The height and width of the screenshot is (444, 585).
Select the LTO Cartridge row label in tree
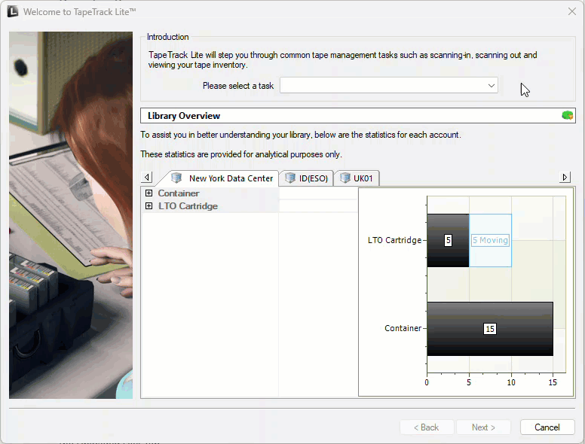(188, 206)
